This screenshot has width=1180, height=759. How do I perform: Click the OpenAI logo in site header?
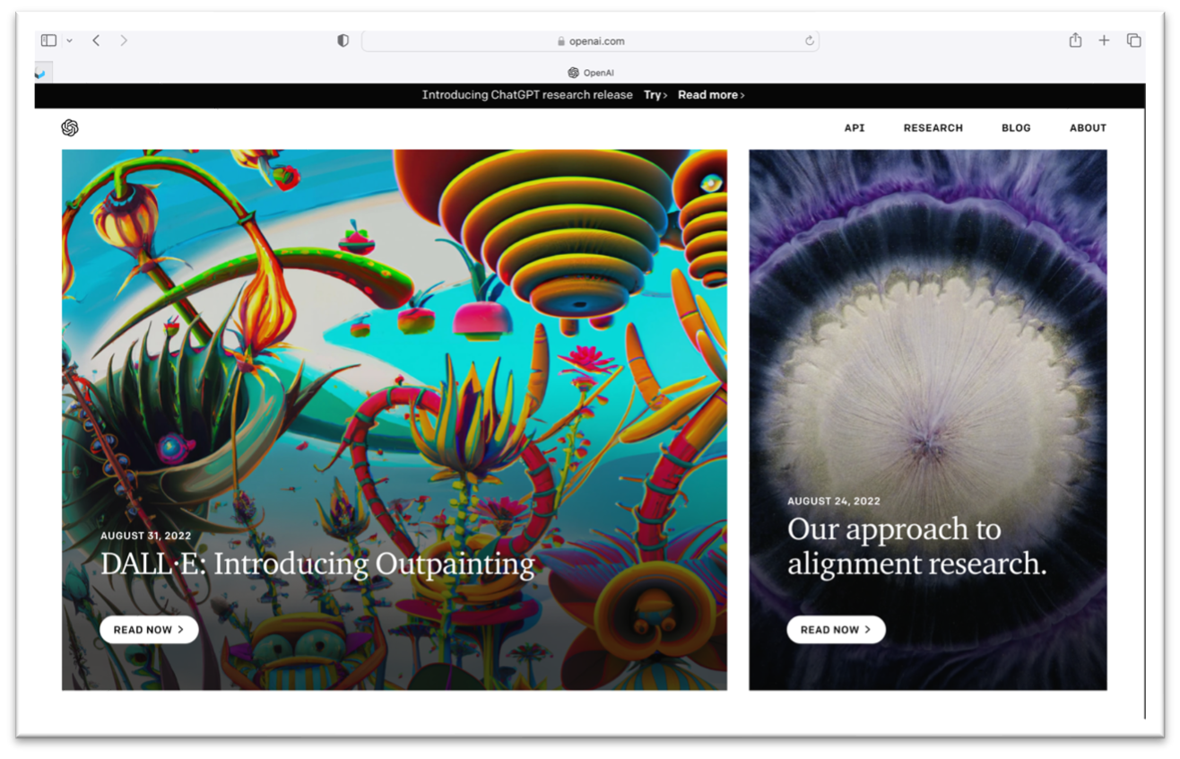70,128
